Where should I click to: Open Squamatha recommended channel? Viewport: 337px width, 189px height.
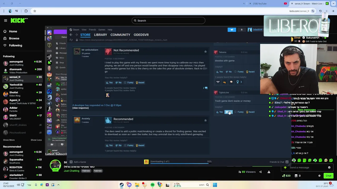22,161
